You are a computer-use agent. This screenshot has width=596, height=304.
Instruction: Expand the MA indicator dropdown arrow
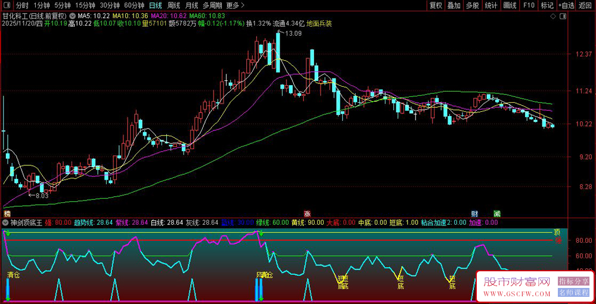(73, 15)
